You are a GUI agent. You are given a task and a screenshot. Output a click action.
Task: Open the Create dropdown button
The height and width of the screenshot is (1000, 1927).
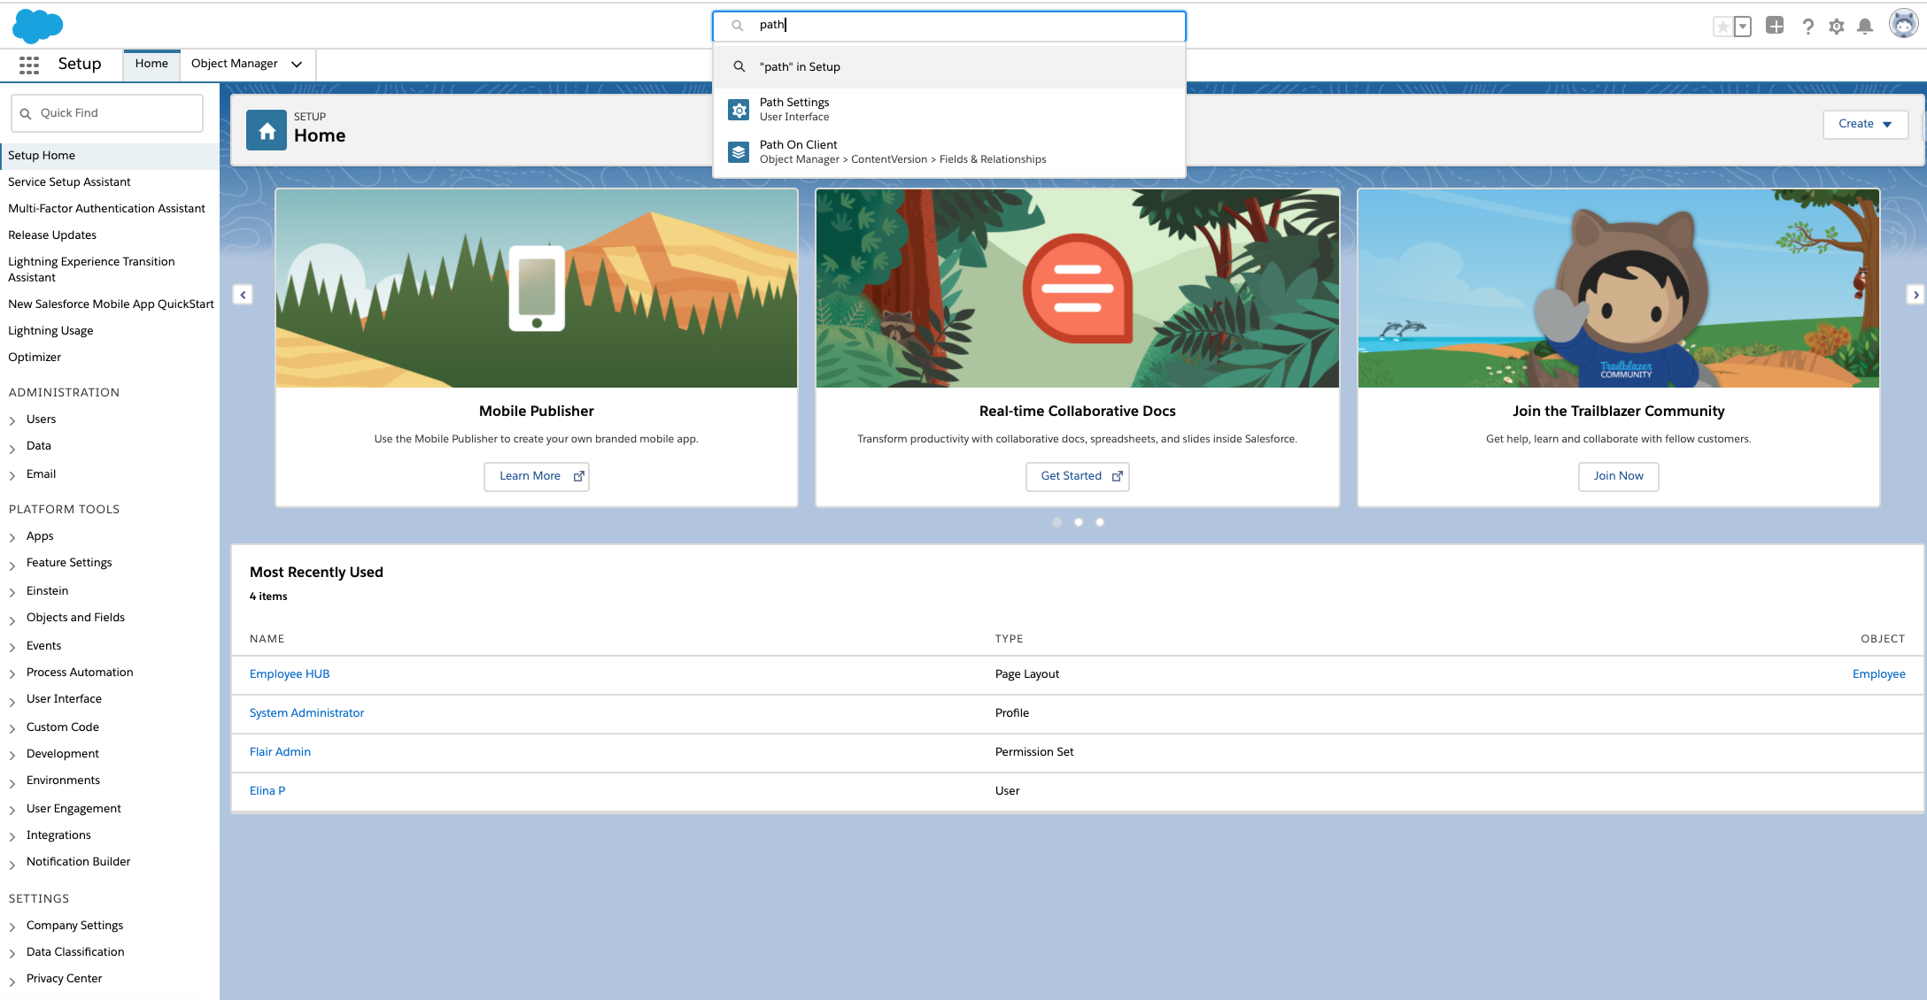(x=1865, y=124)
